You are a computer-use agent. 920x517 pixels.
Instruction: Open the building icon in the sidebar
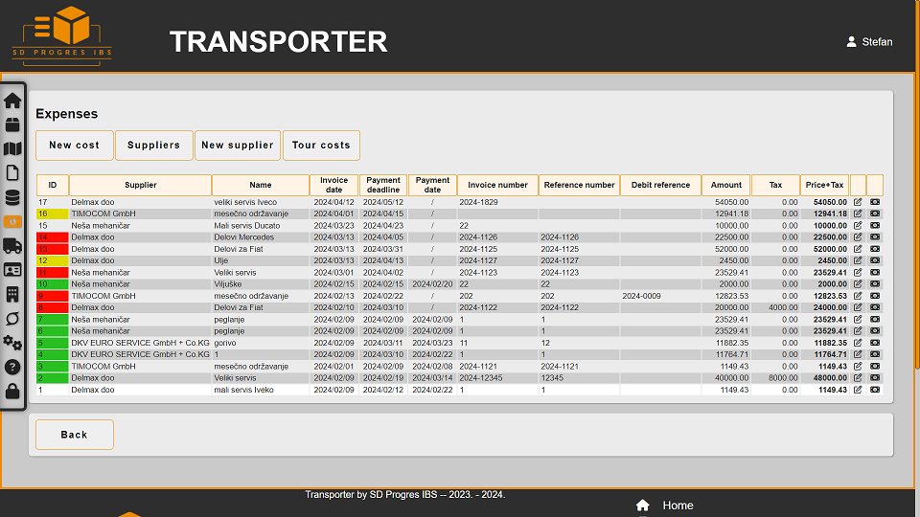pyautogui.click(x=12, y=294)
